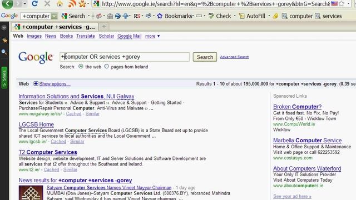Click Cached link for t2.ie result
Viewport: 356px width, 200px height.
[x=51, y=169]
